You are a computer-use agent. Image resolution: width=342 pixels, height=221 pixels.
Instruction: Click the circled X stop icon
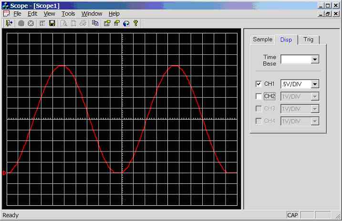point(31,23)
